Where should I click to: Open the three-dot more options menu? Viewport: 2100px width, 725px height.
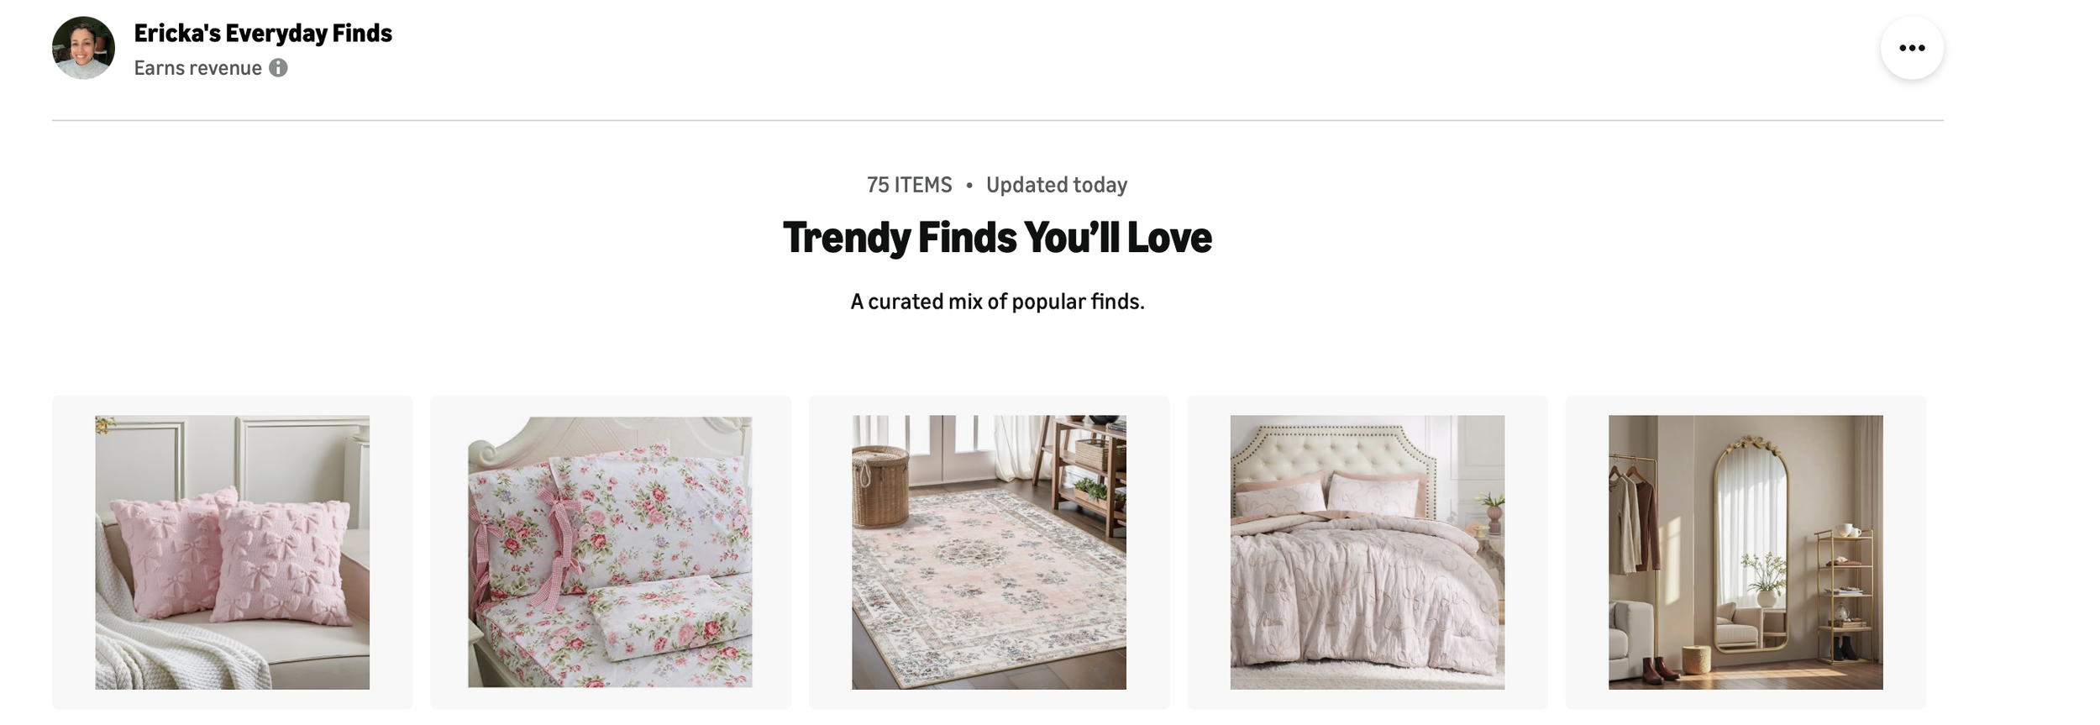pyautogui.click(x=1911, y=48)
